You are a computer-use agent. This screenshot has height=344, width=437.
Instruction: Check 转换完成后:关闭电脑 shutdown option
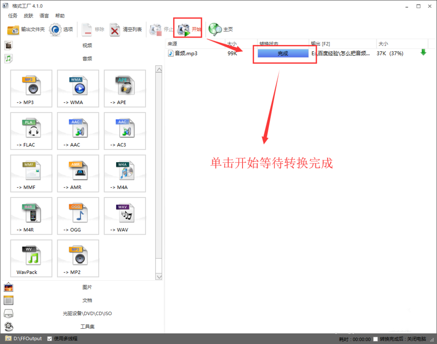375,338
